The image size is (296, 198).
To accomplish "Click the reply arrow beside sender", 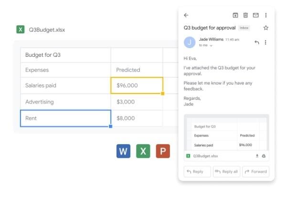I will (x=257, y=42).
